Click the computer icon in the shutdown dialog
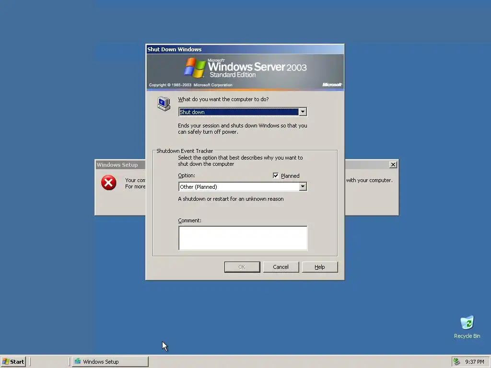491x368 pixels. pyautogui.click(x=164, y=103)
